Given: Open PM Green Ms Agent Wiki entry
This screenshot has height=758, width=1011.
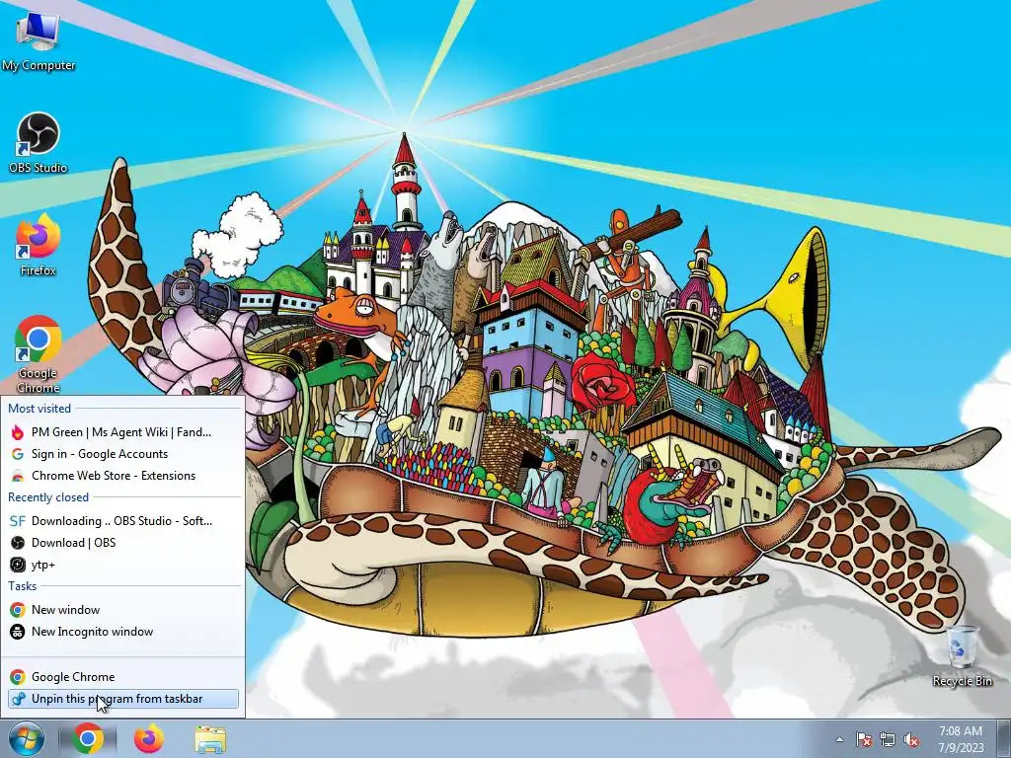Looking at the screenshot, I should pos(122,432).
